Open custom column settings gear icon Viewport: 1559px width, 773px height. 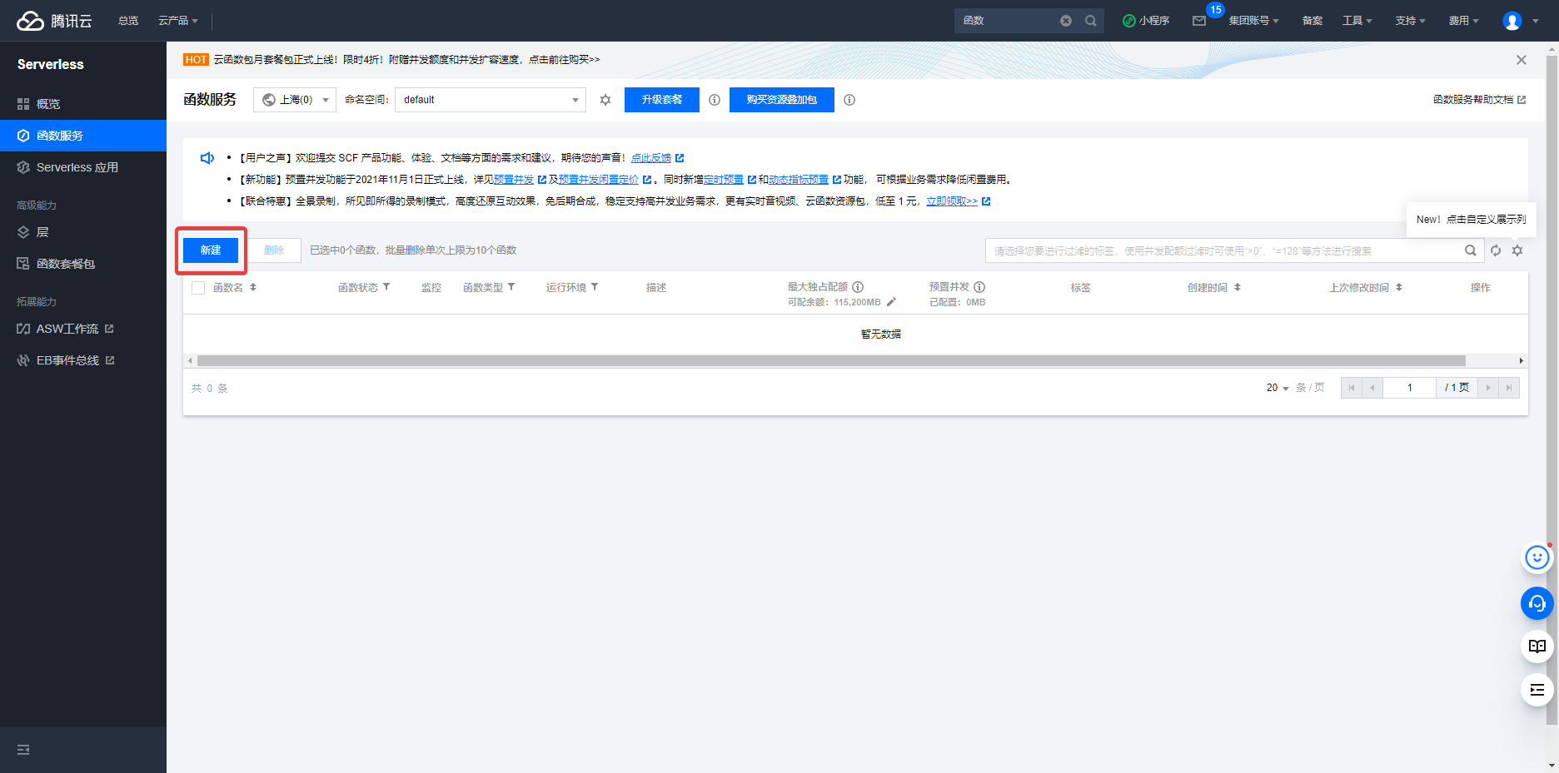tap(1517, 250)
